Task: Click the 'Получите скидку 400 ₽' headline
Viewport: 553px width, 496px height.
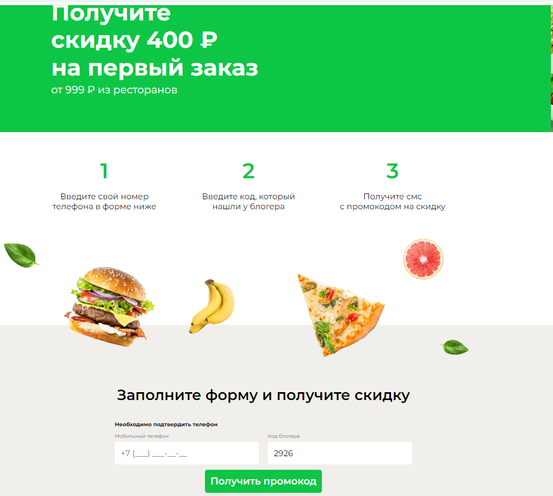Action: pyautogui.click(x=134, y=26)
